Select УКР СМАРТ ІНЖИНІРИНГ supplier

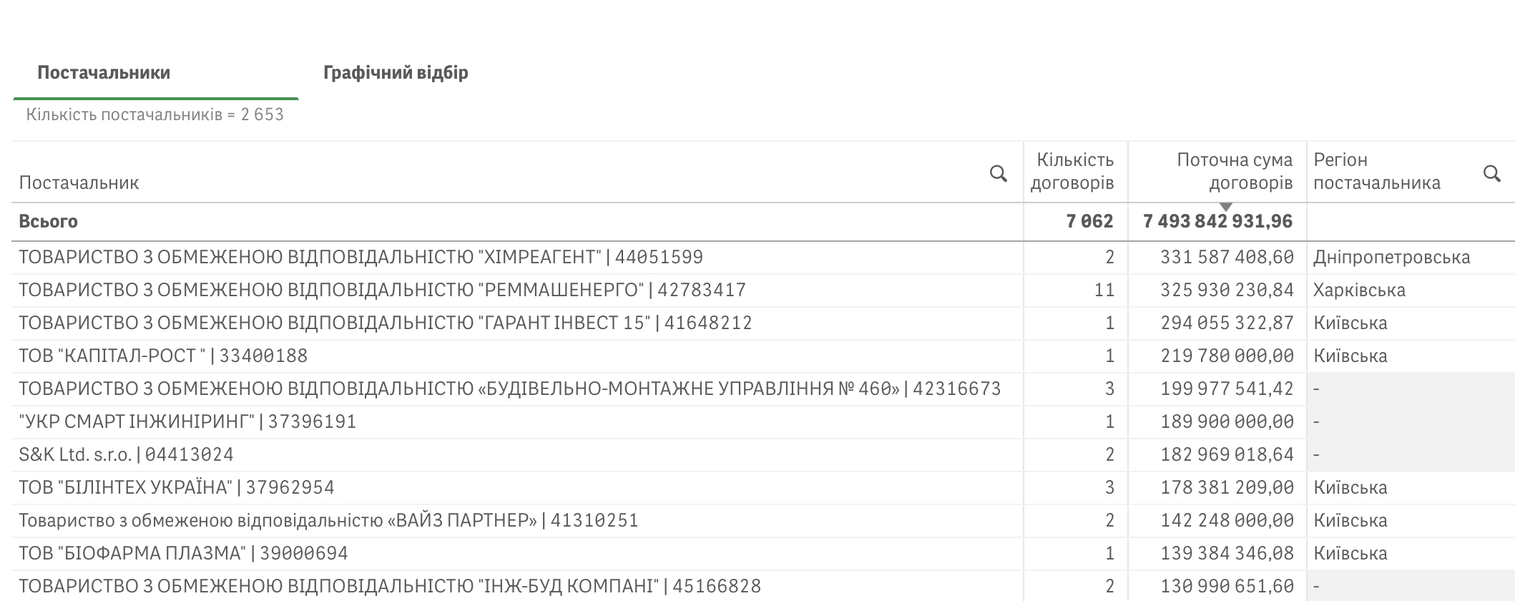click(x=187, y=421)
